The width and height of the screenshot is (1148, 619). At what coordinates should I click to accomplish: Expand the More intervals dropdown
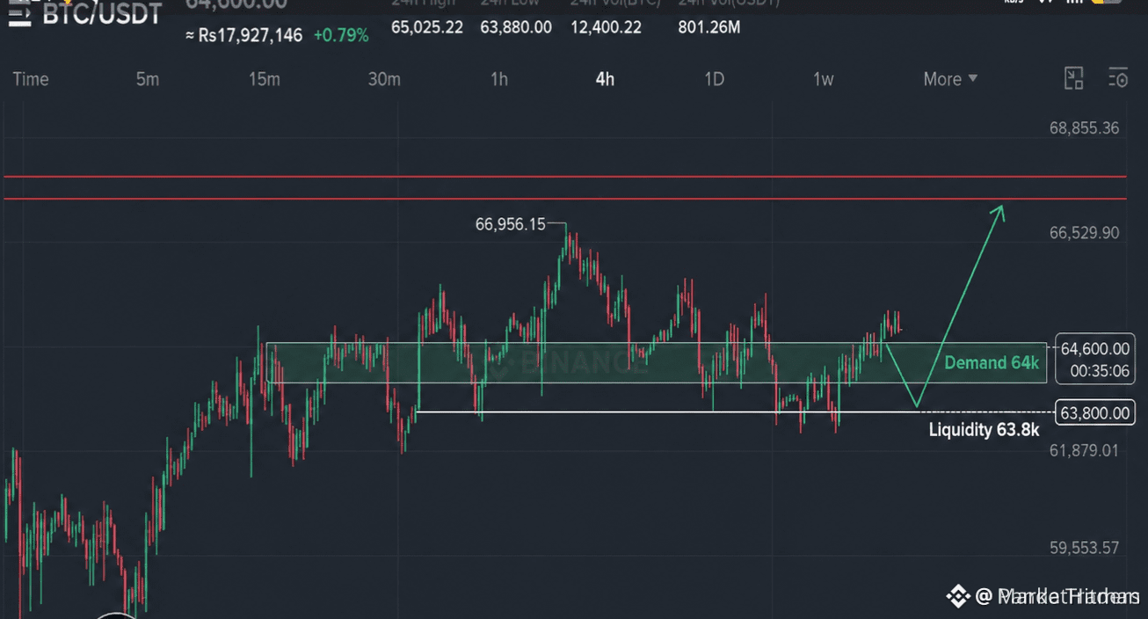(x=950, y=79)
